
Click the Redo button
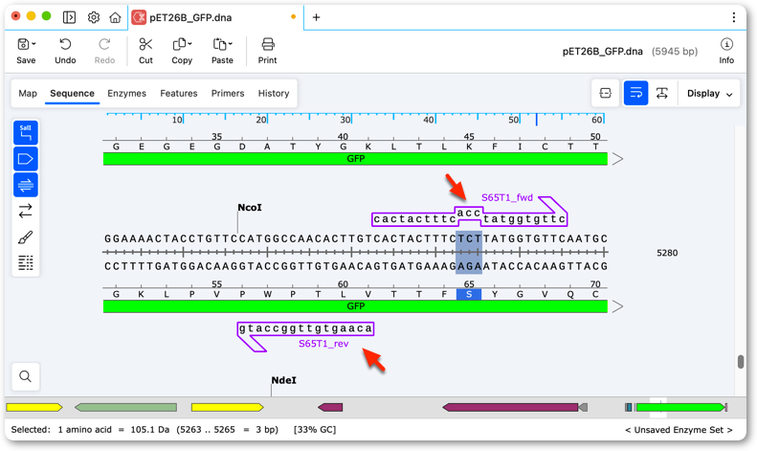(104, 51)
